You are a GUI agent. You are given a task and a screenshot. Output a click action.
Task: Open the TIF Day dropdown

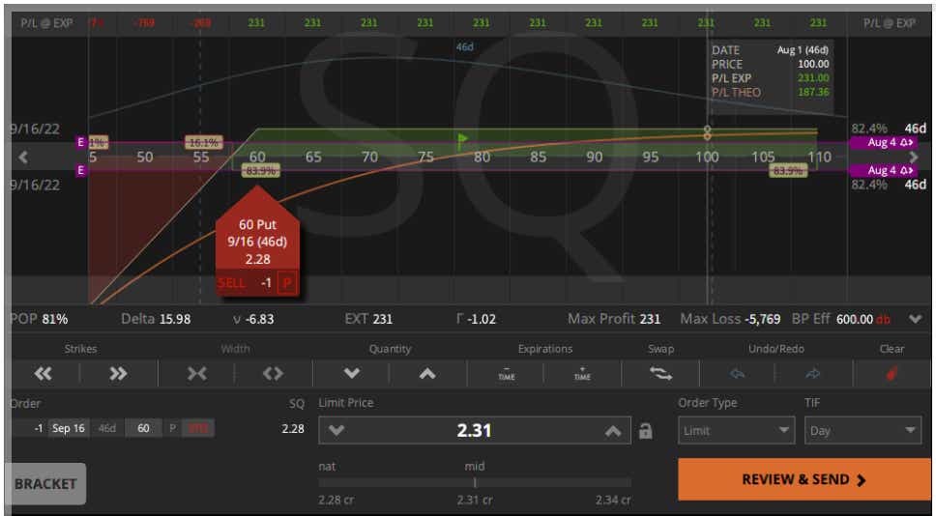click(x=863, y=430)
